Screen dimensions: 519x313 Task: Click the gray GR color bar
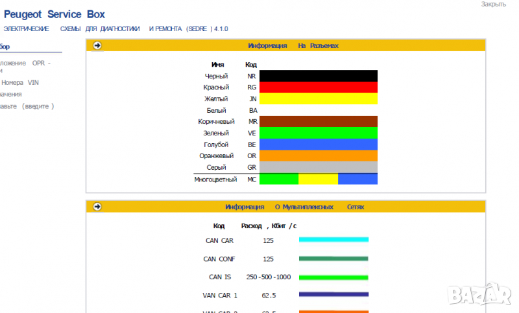(318, 167)
